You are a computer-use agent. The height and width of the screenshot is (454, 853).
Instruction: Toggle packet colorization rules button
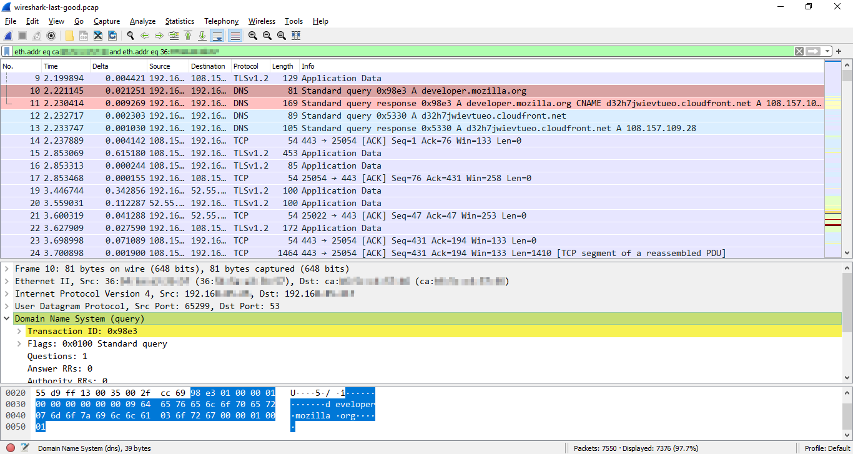tap(235, 36)
